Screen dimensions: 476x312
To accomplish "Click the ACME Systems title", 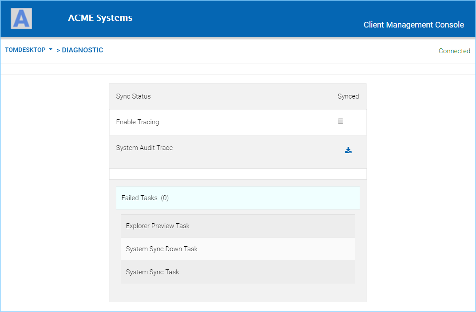I will coord(100,18).
